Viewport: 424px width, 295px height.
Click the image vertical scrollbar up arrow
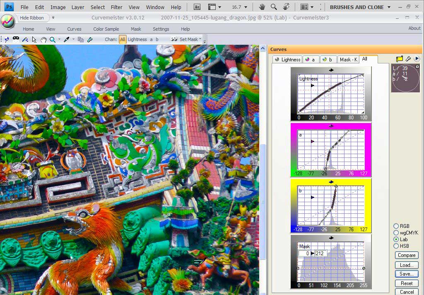263,48
